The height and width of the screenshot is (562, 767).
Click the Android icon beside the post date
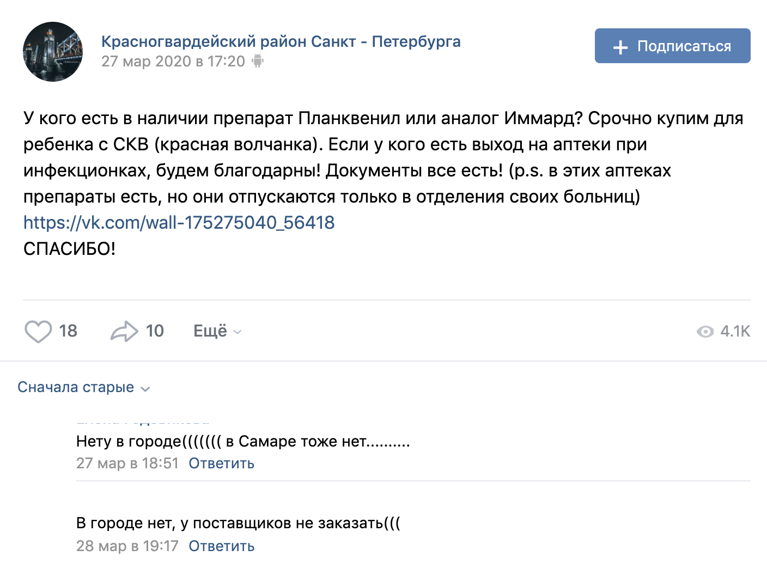(258, 62)
